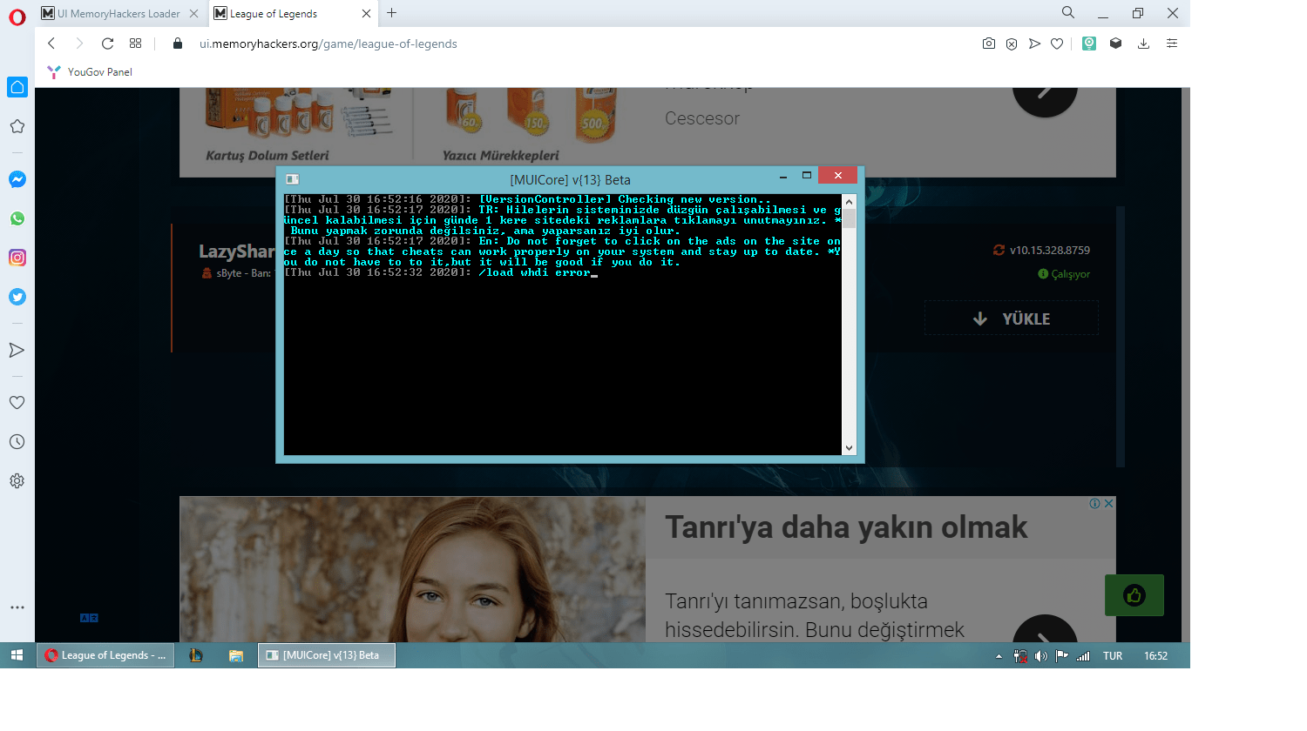Reload the current page
This screenshot has width=1307, height=731.
(107, 44)
